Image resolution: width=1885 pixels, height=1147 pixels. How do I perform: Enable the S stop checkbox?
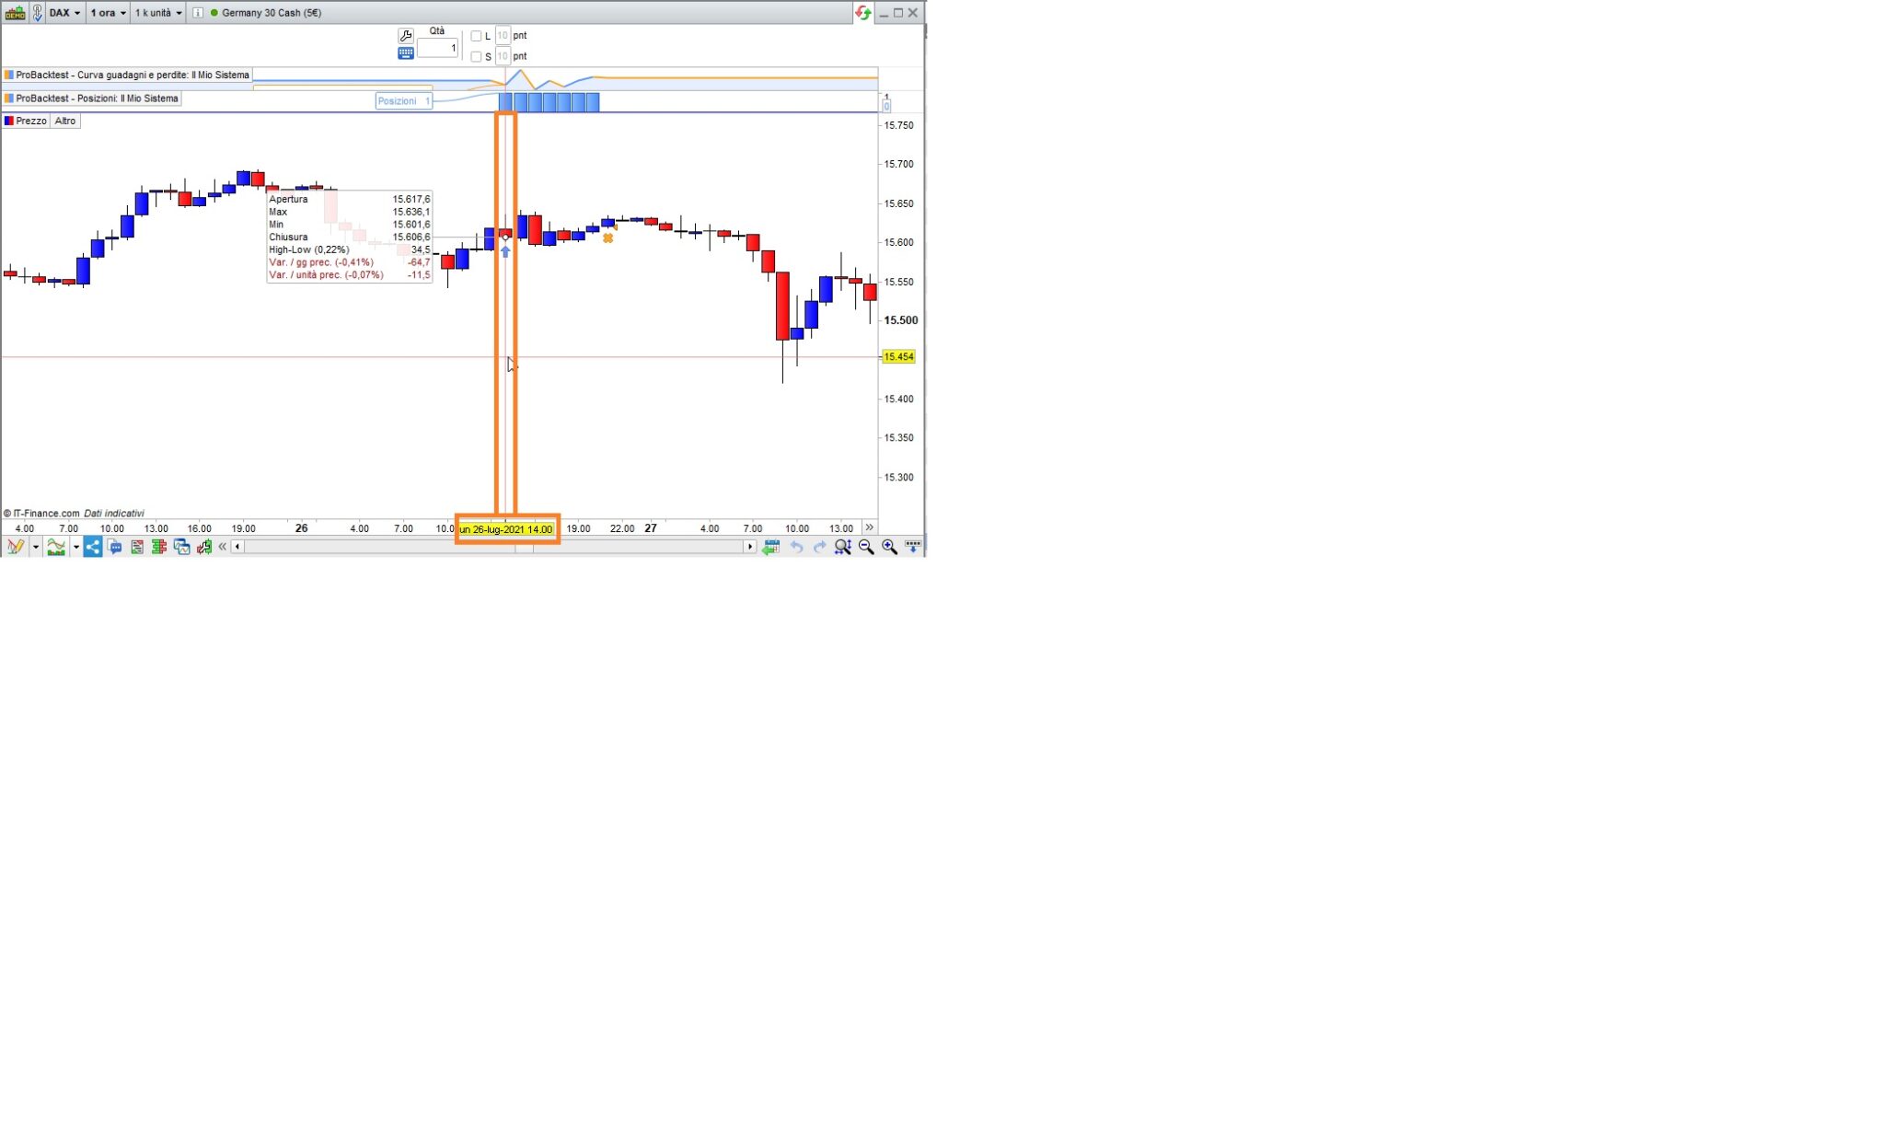pyautogui.click(x=476, y=57)
